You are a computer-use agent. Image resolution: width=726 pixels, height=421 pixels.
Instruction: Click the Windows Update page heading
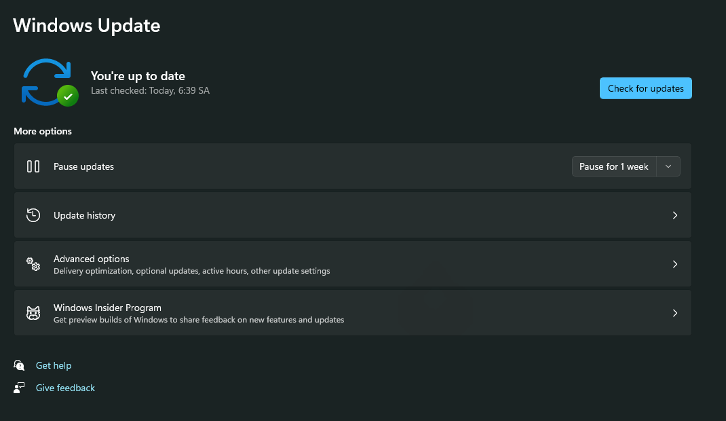[87, 26]
